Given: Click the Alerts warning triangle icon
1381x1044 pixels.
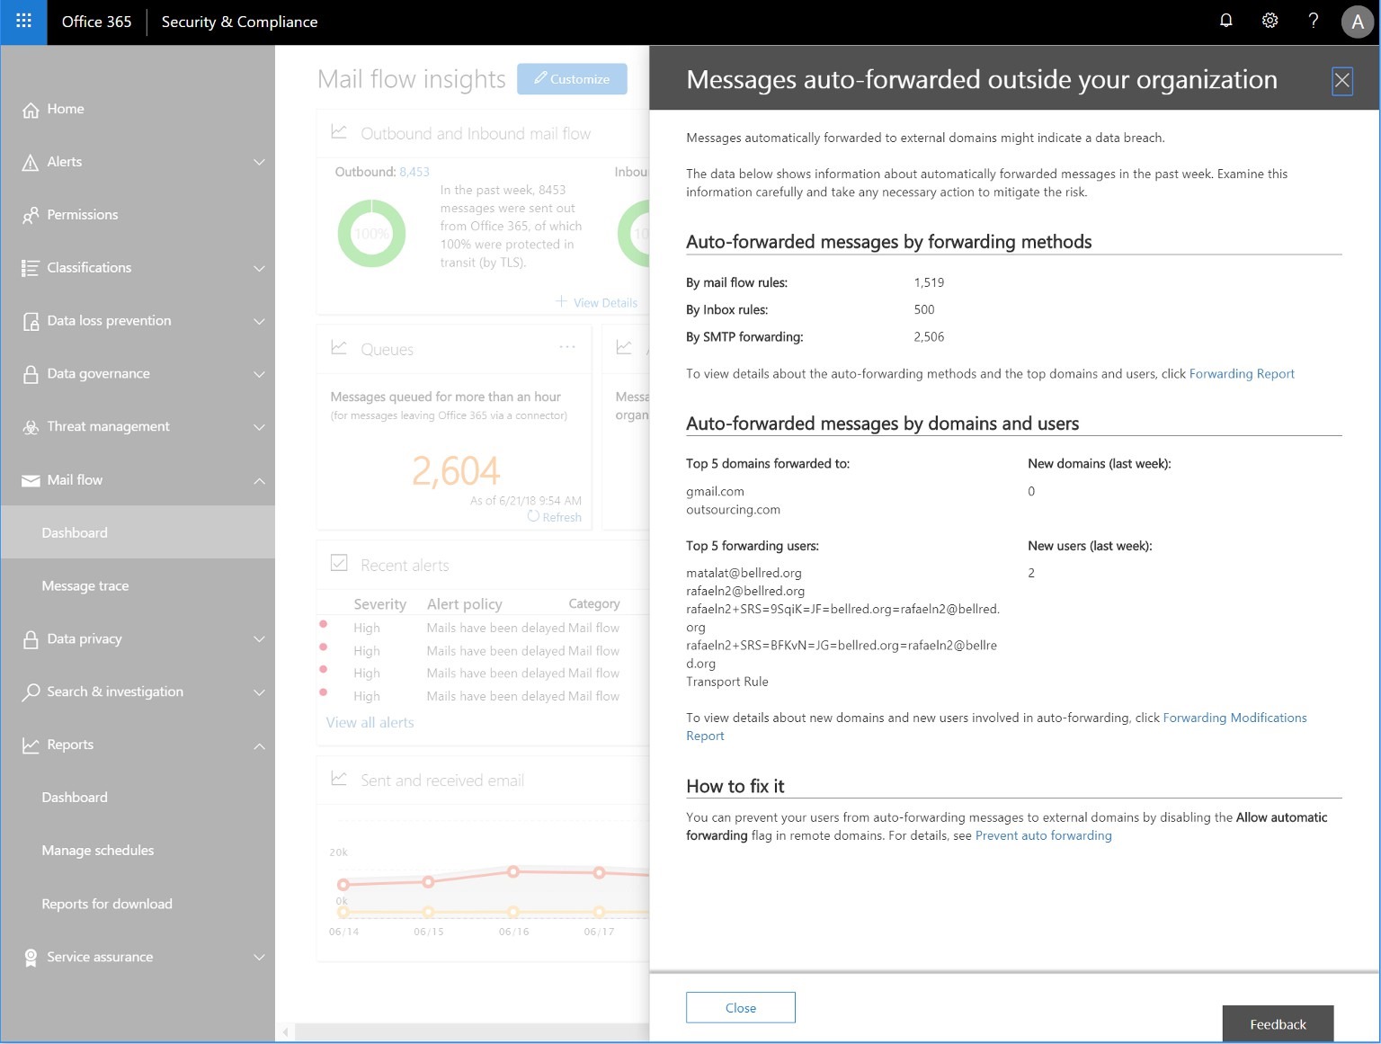Looking at the screenshot, I should click(x=31, y=163).
